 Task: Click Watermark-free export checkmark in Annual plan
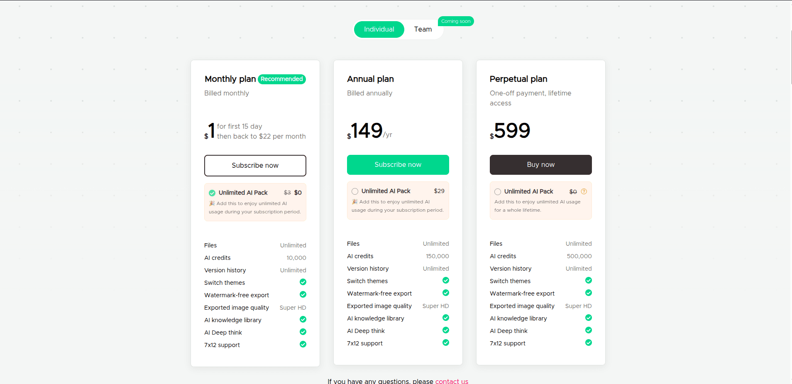click(446, 293)
